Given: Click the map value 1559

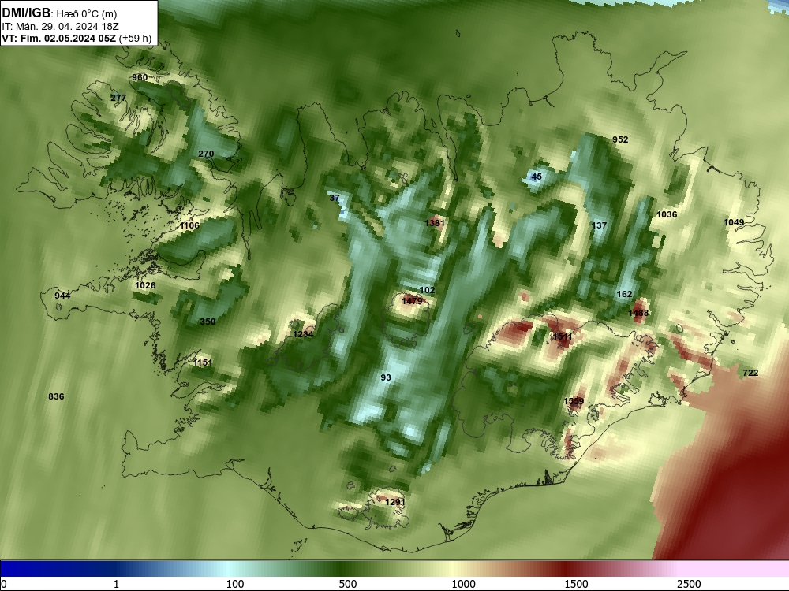Looking at the screenshot, I should tap(574, 401).
